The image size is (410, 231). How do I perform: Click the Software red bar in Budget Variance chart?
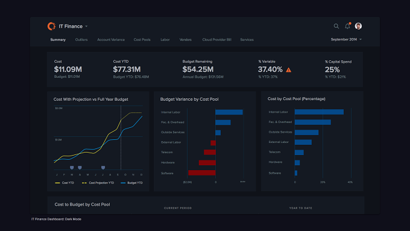(202, 172)
